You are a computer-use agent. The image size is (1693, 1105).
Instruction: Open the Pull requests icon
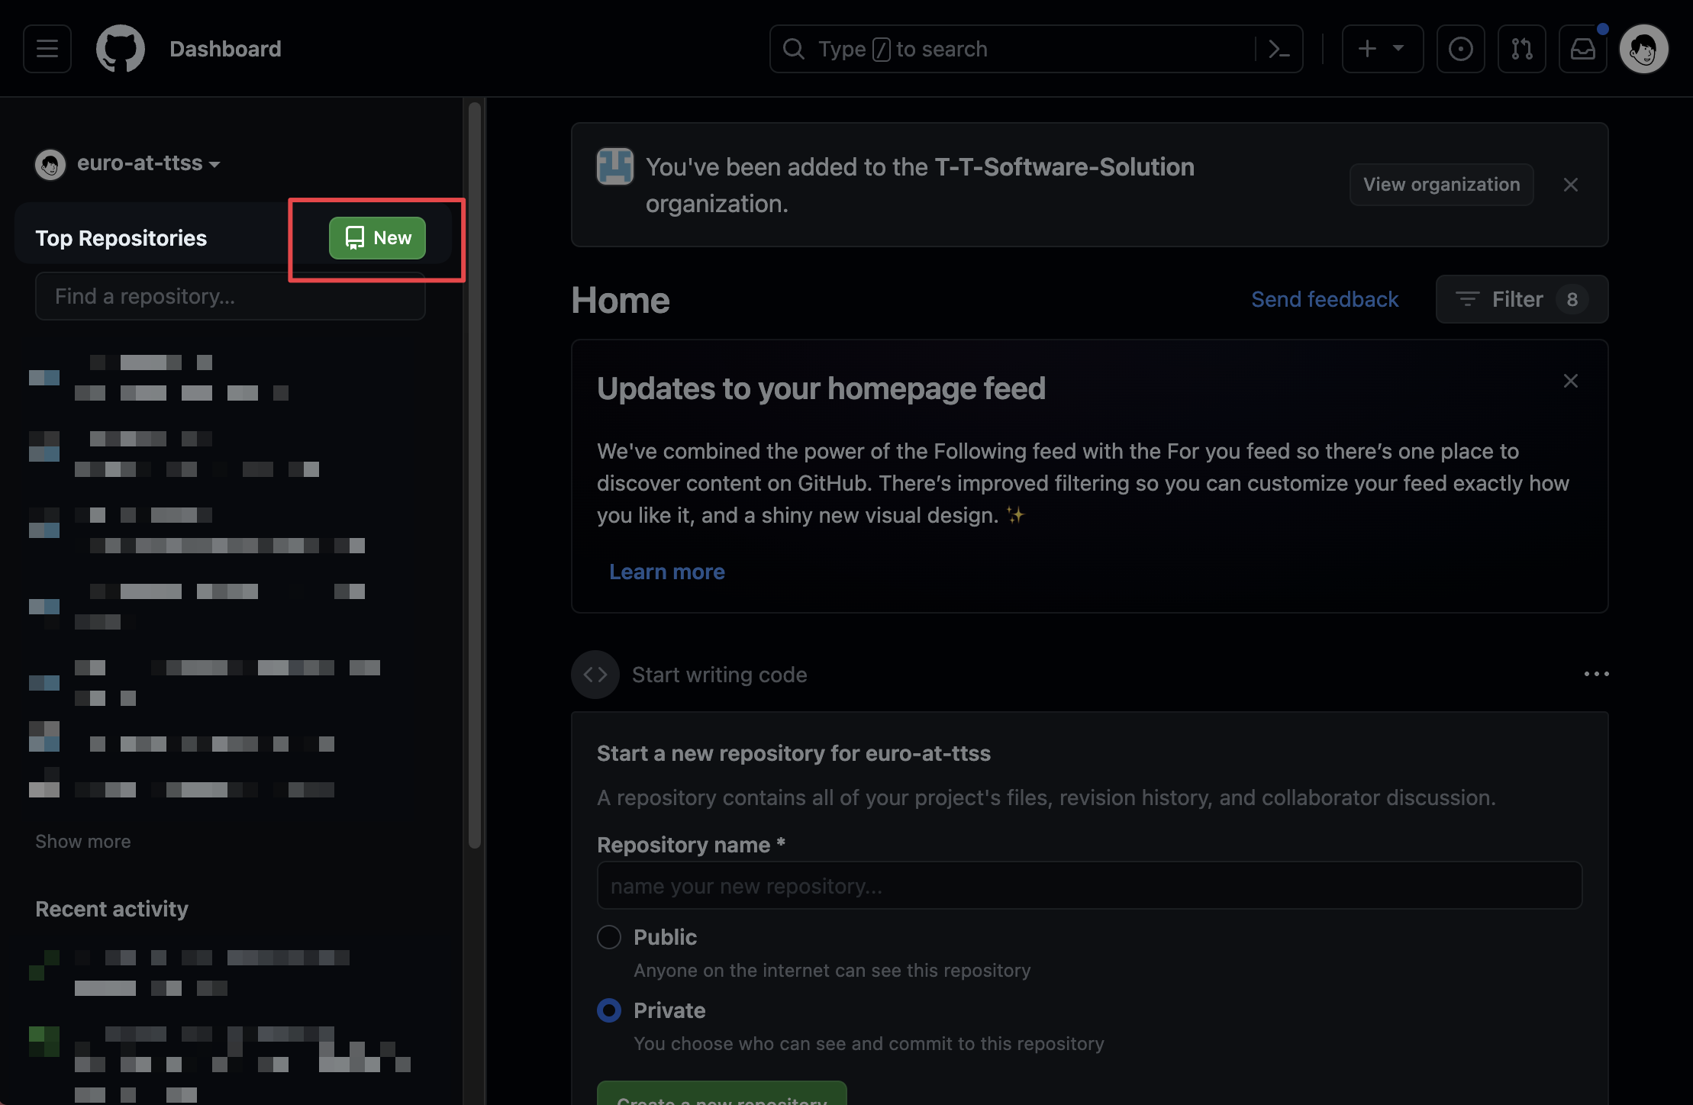pos(1521,49)
